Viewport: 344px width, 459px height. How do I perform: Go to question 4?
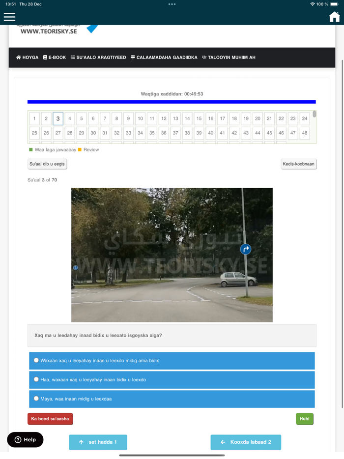click(x=70, y=118)
